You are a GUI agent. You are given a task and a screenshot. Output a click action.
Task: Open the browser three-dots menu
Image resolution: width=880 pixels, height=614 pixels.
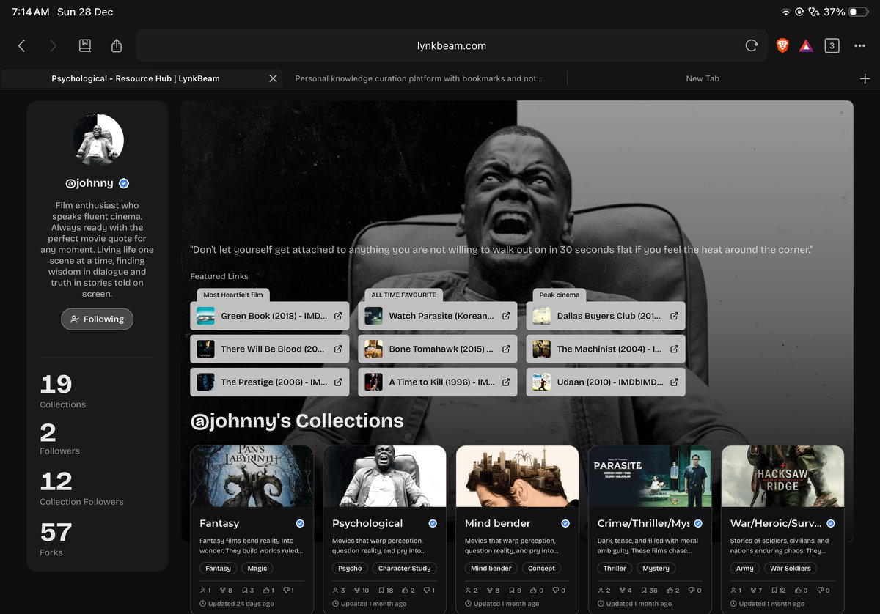tap(859, 45)
